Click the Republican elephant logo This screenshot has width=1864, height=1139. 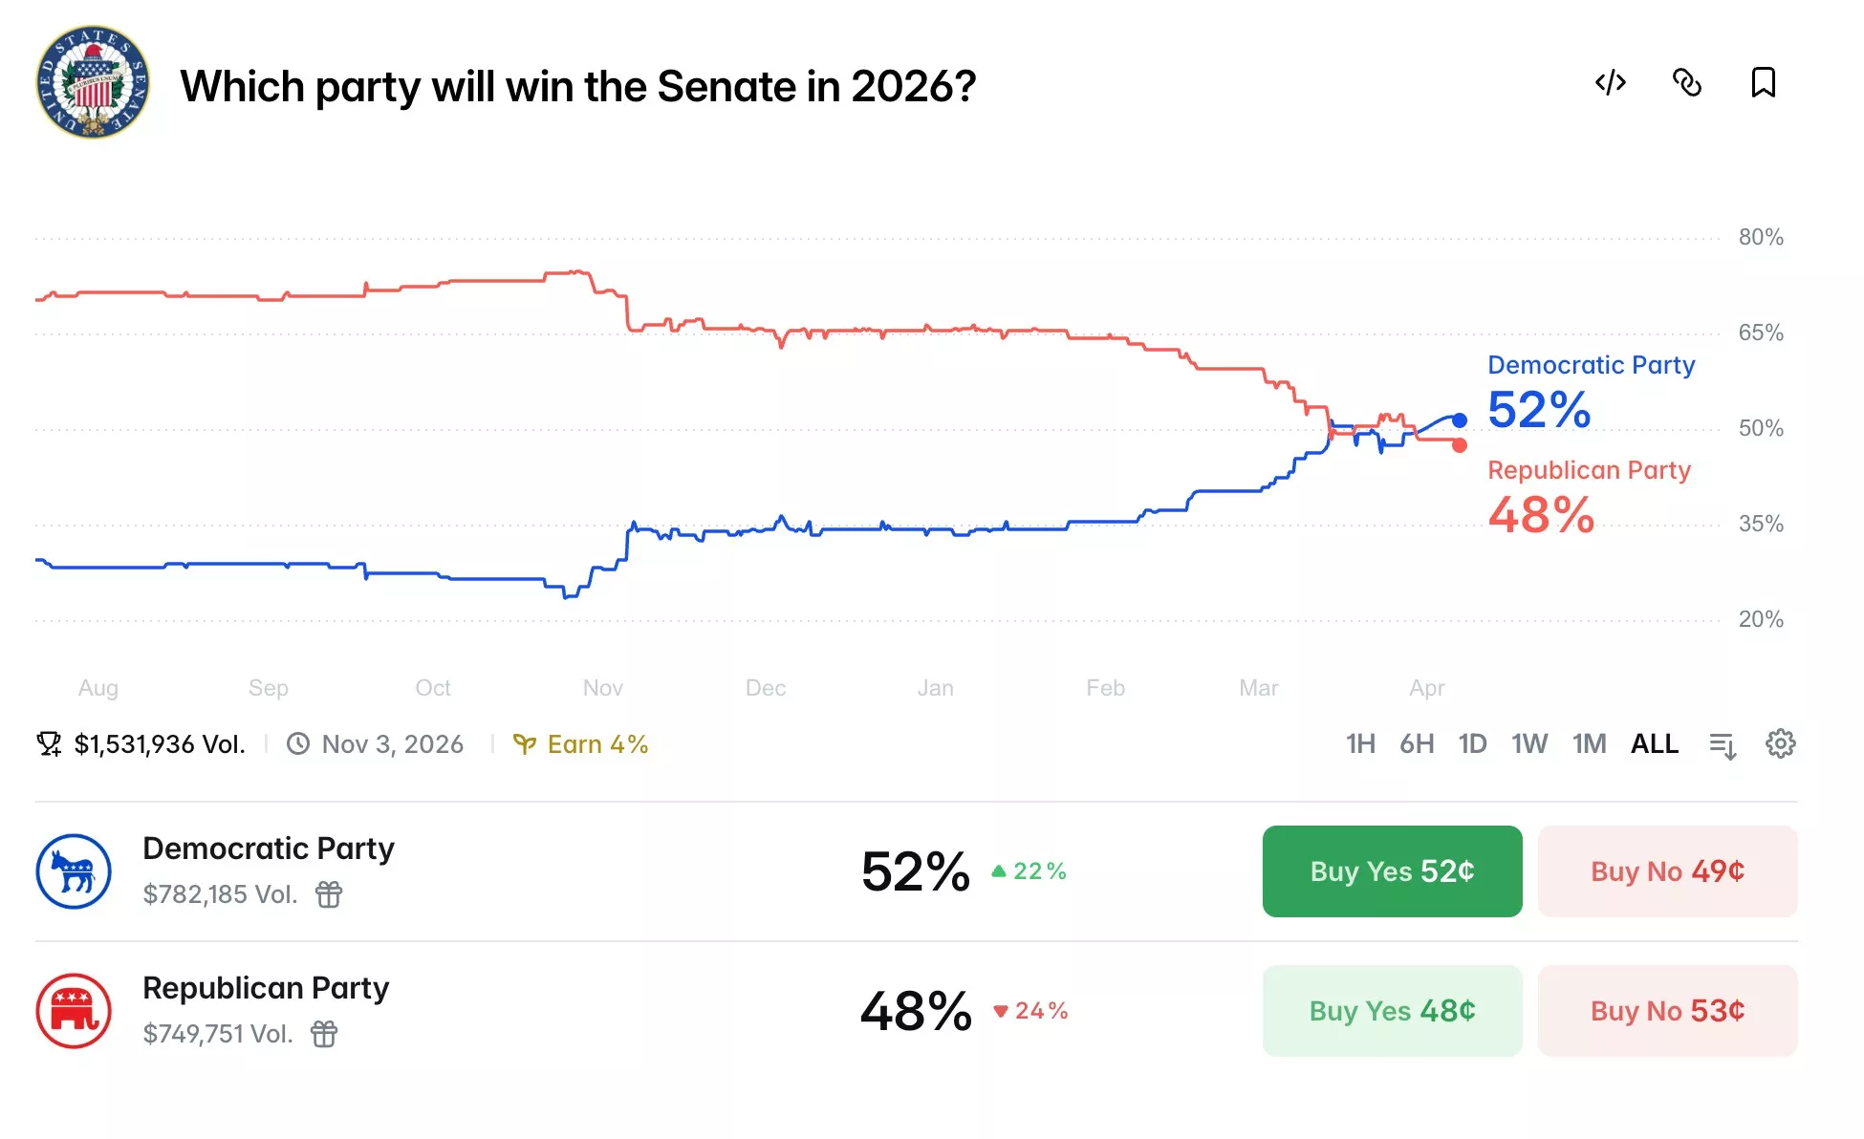(74, 1011)
